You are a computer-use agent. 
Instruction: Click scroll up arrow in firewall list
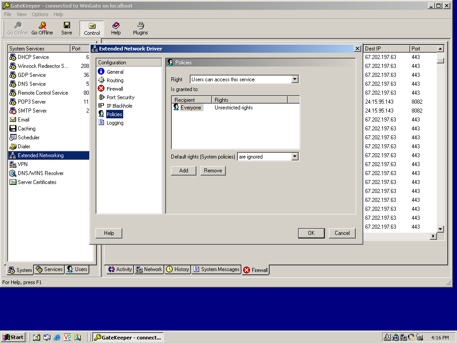pyautogui.click(x=440, y=49)
